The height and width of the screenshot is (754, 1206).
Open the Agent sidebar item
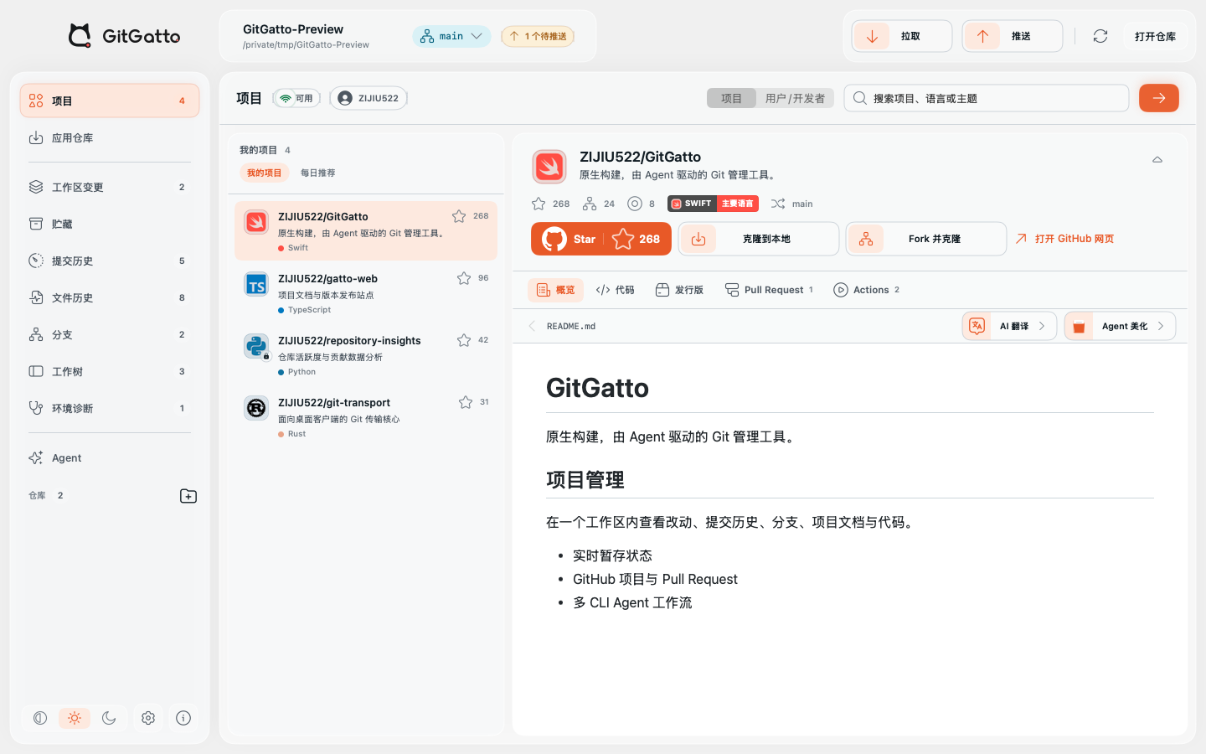coord(110,457)
